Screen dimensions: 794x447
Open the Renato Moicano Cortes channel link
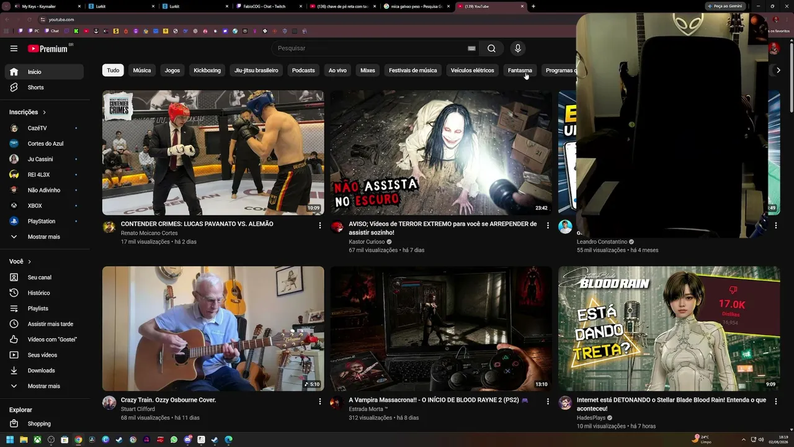pos(149,233)
